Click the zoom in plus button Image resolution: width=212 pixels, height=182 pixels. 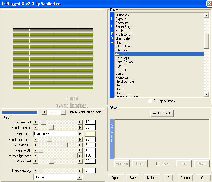[x=44, y=112]
